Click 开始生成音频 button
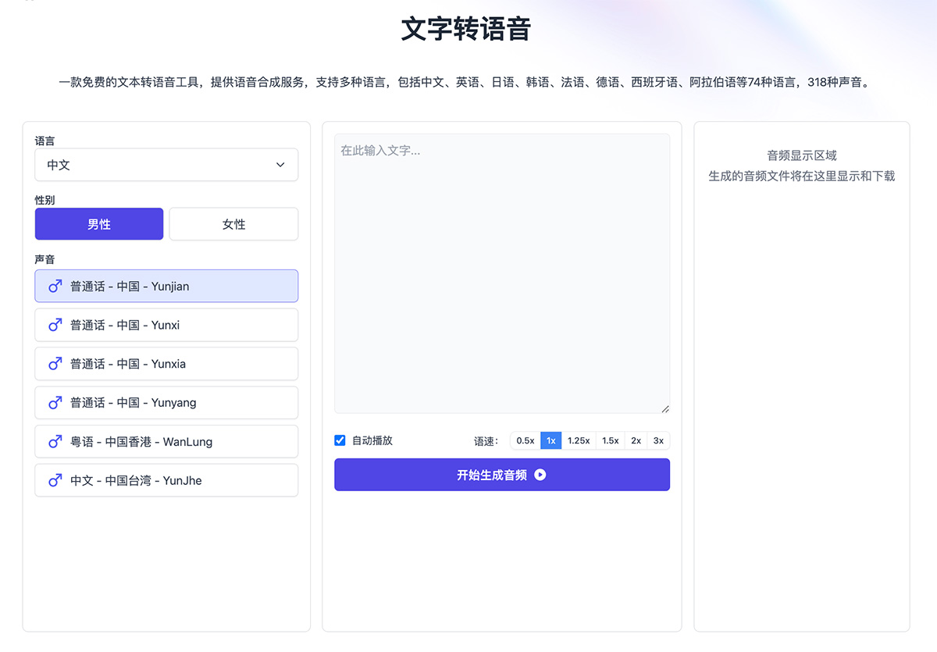Viewport: 937px width, 652px height. [502, 475]
